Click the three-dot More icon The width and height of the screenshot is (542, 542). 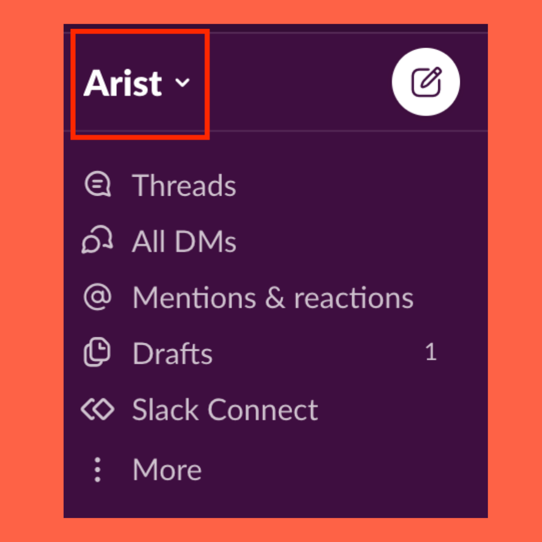97,470
